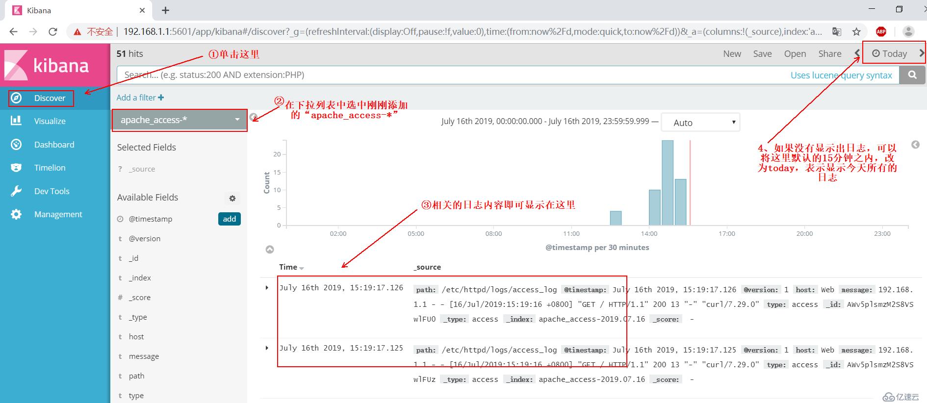Click the address bar URL
Screen dimensions: 927x403
[x=472, y=32]
